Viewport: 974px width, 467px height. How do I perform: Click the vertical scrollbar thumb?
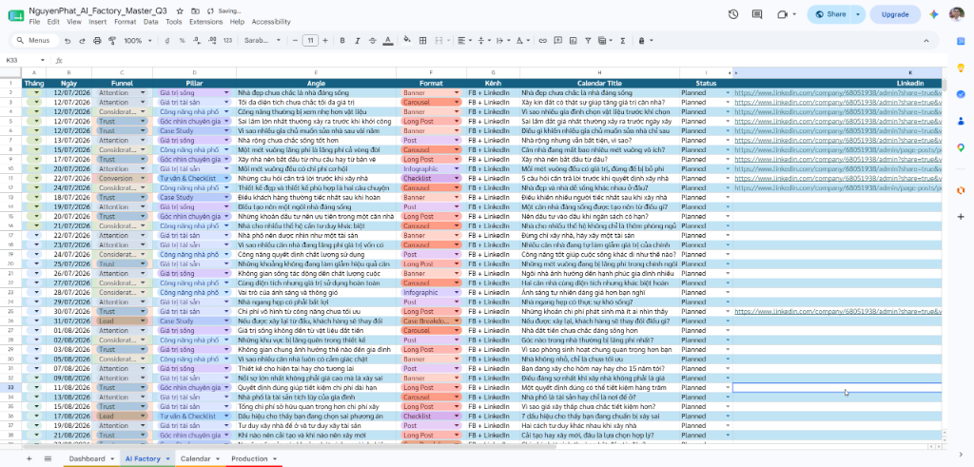point(945,85)
